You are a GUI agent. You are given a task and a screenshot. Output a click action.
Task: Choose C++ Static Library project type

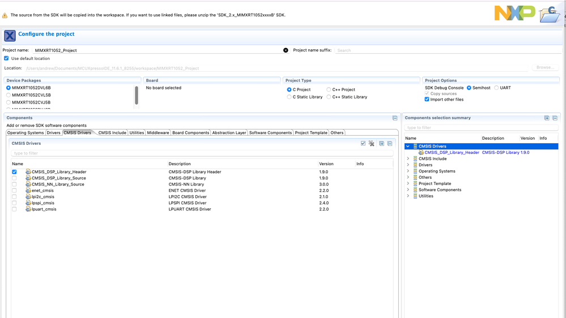tap(329, 97)
